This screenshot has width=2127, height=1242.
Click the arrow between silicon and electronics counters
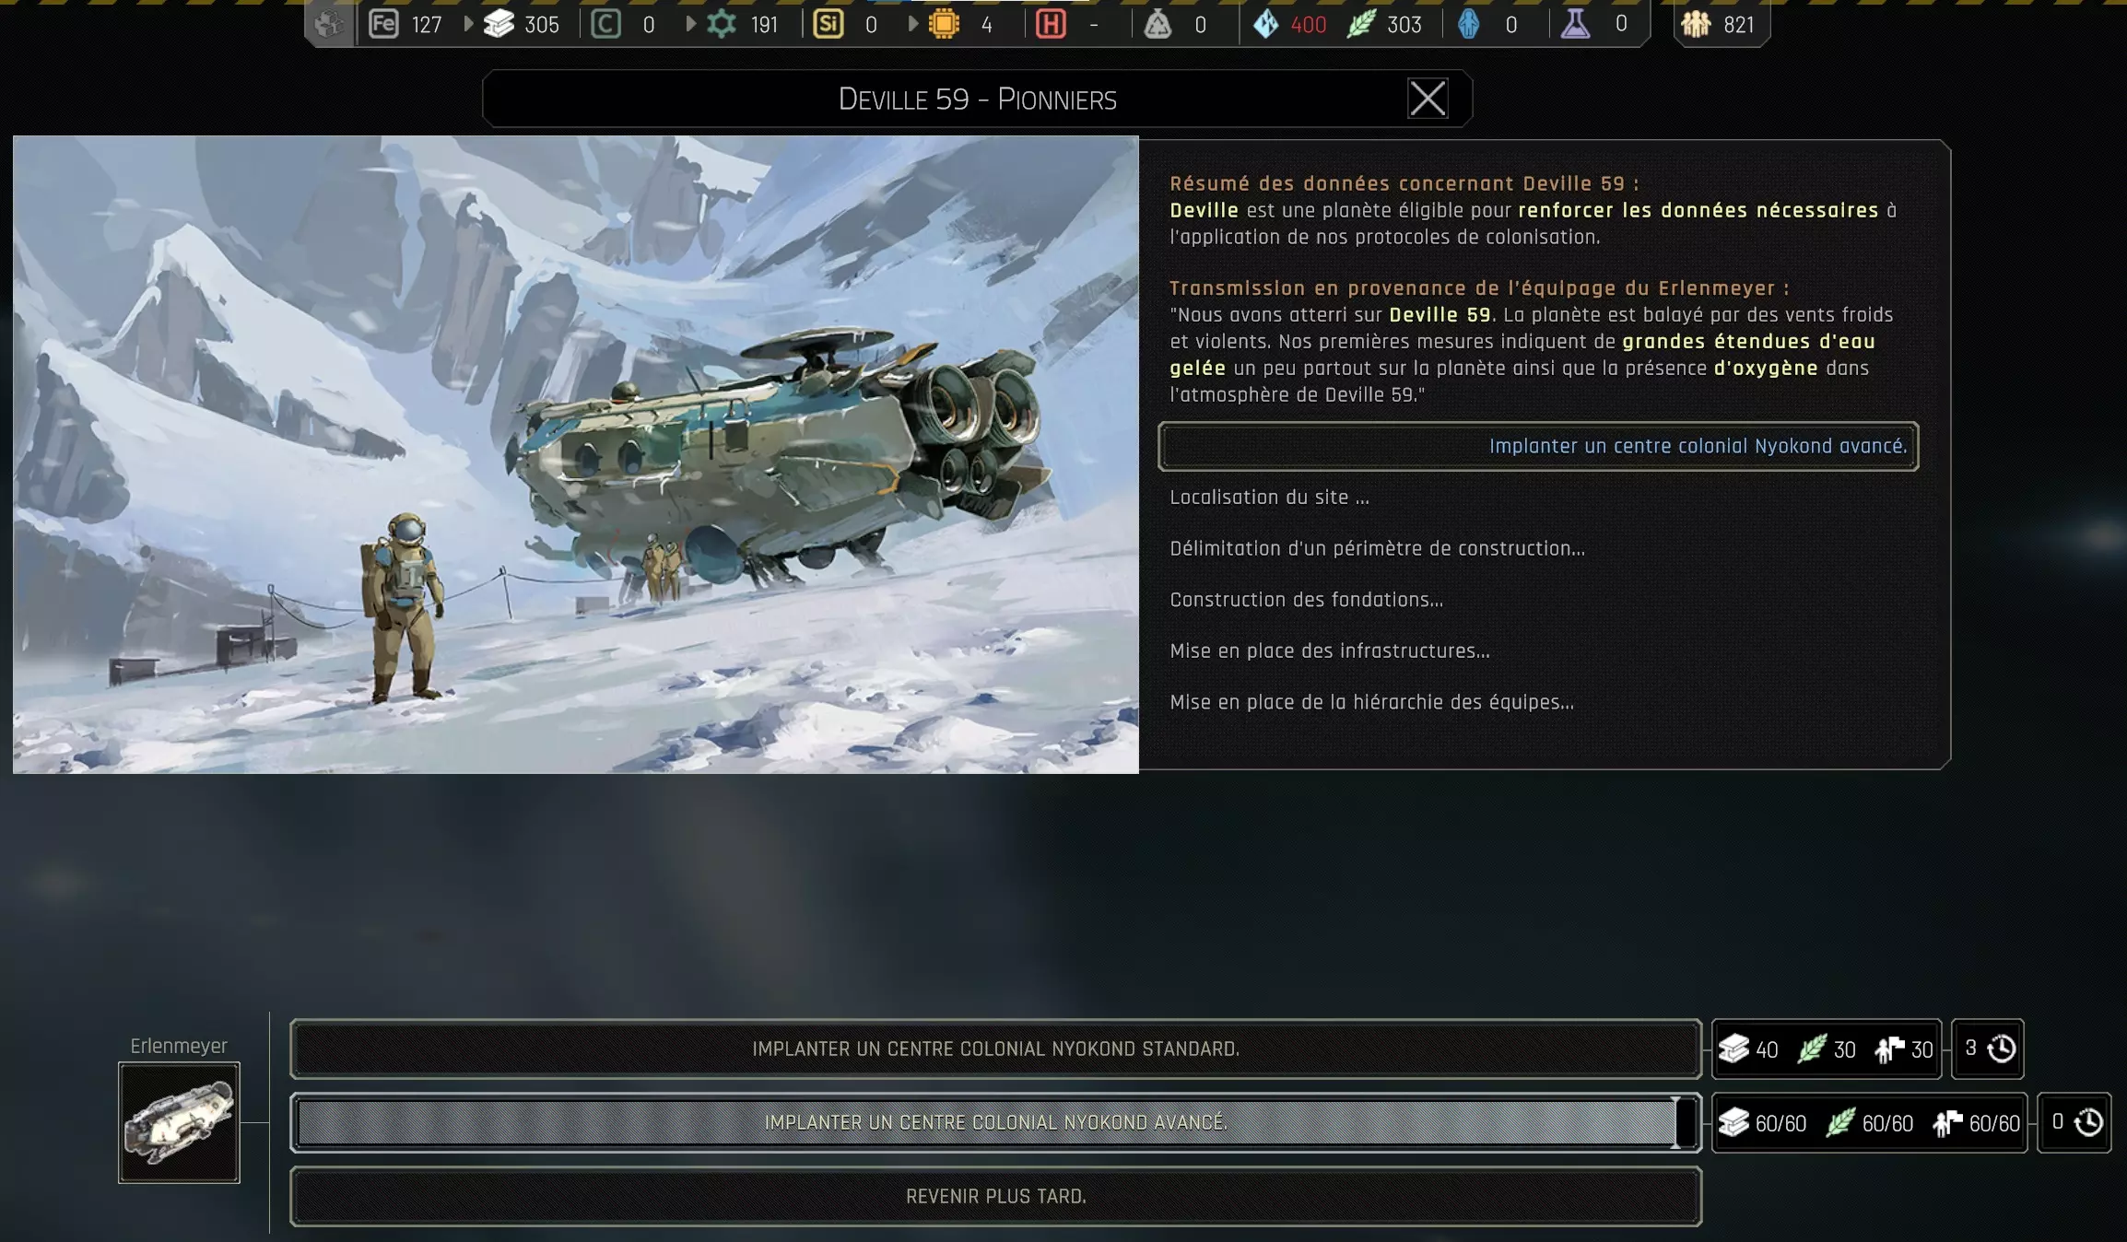click(912, 24)
